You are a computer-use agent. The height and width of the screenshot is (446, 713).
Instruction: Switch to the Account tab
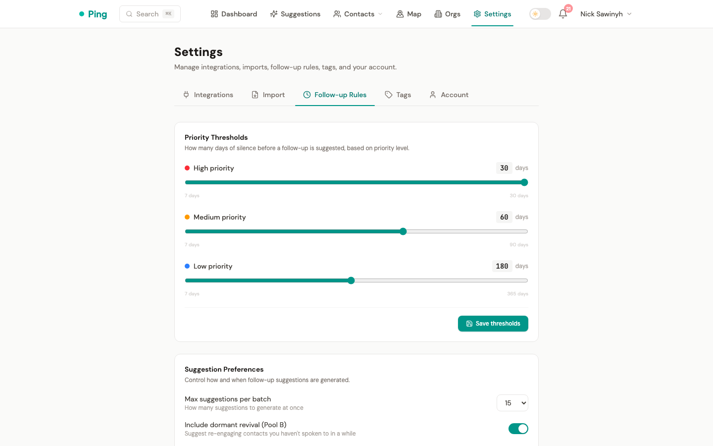pyautogui.click(x=449, y=95)
